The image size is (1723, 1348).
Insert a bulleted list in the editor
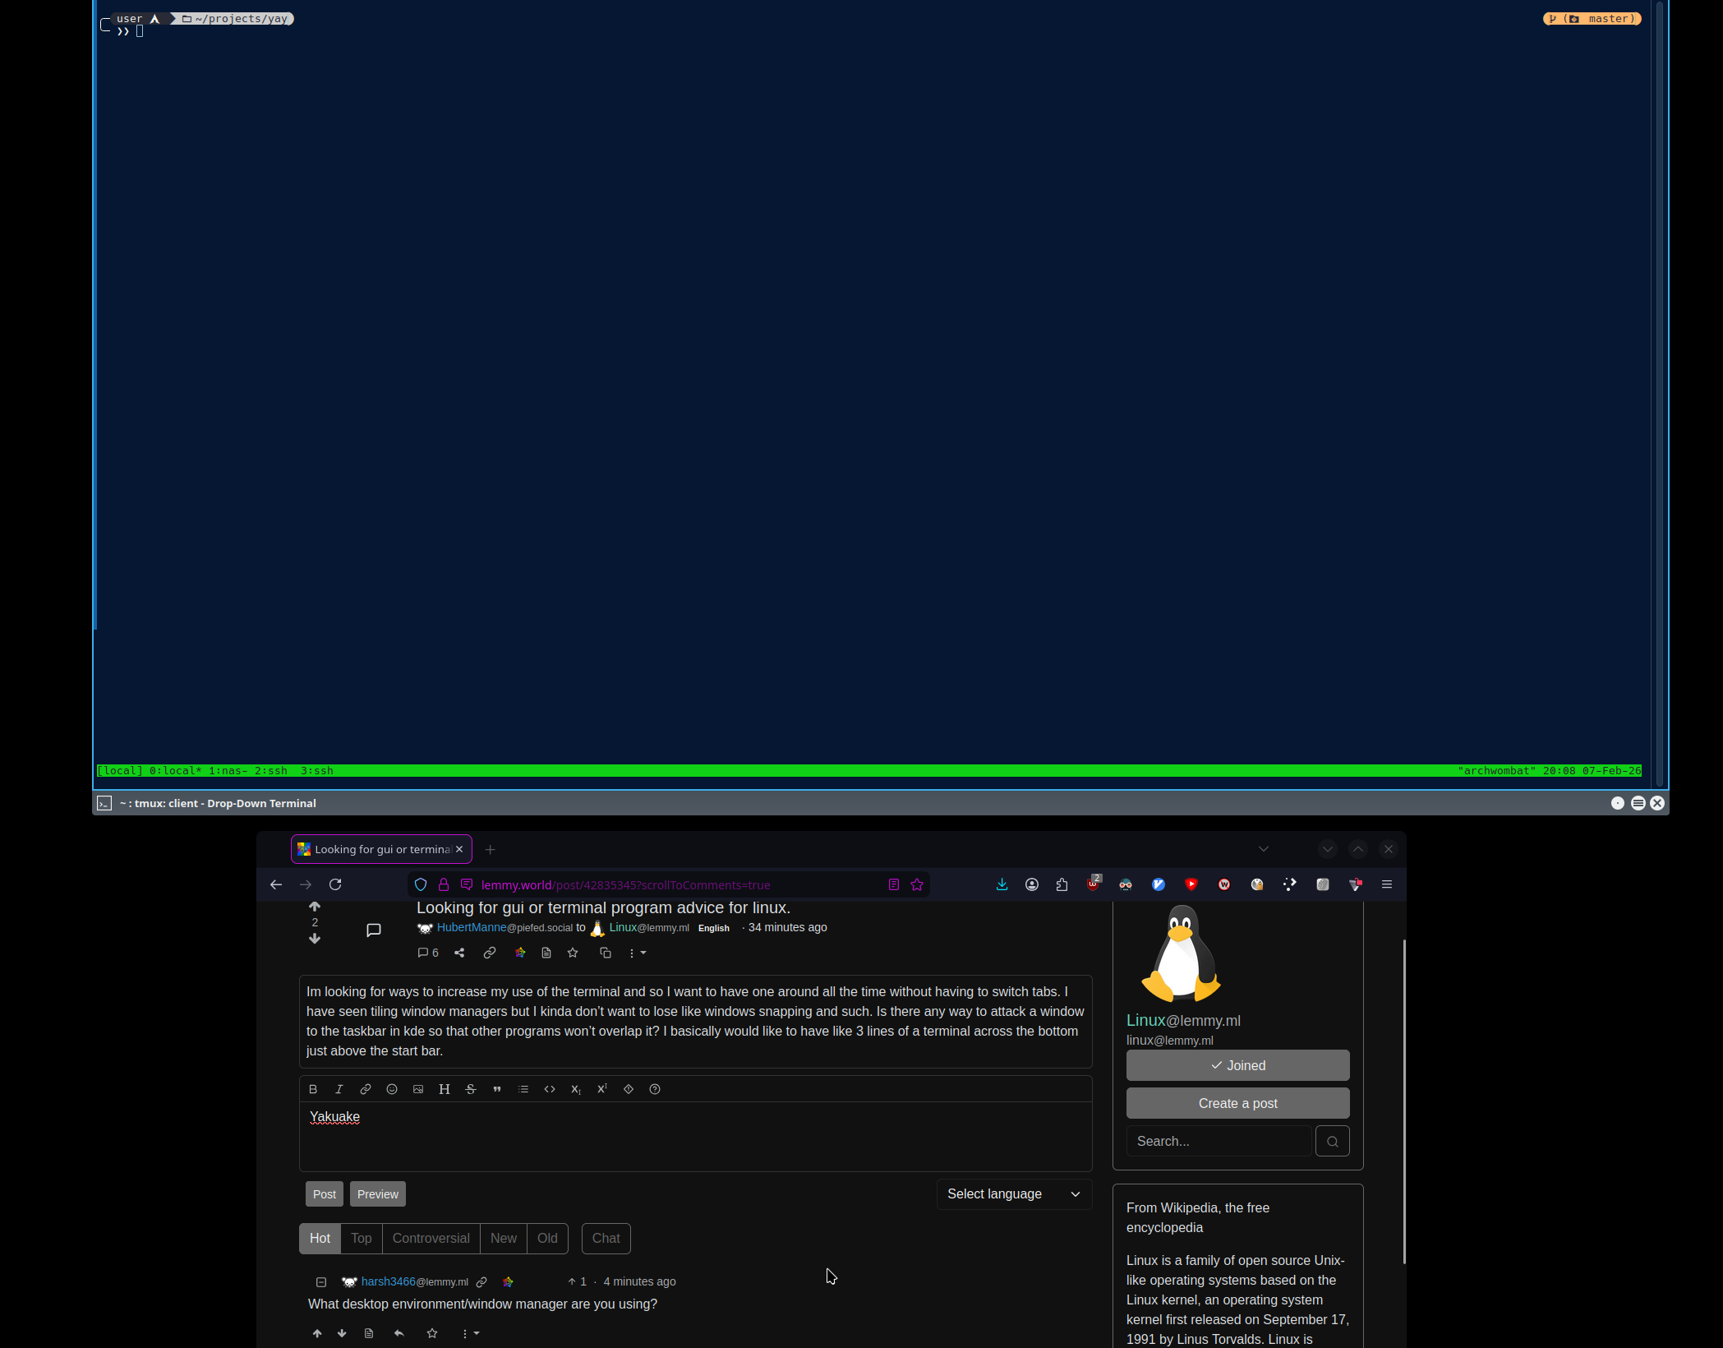point(523,1089)
